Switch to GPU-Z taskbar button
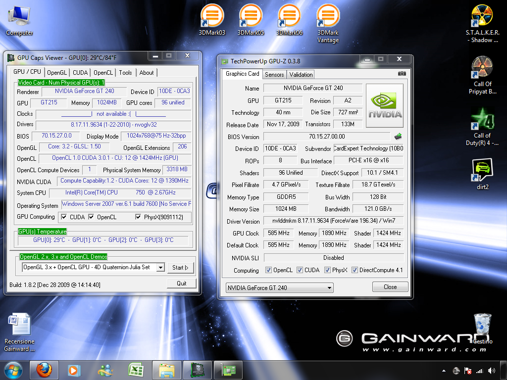This screenshot has width=507, height=380. [x=228, y=370]
